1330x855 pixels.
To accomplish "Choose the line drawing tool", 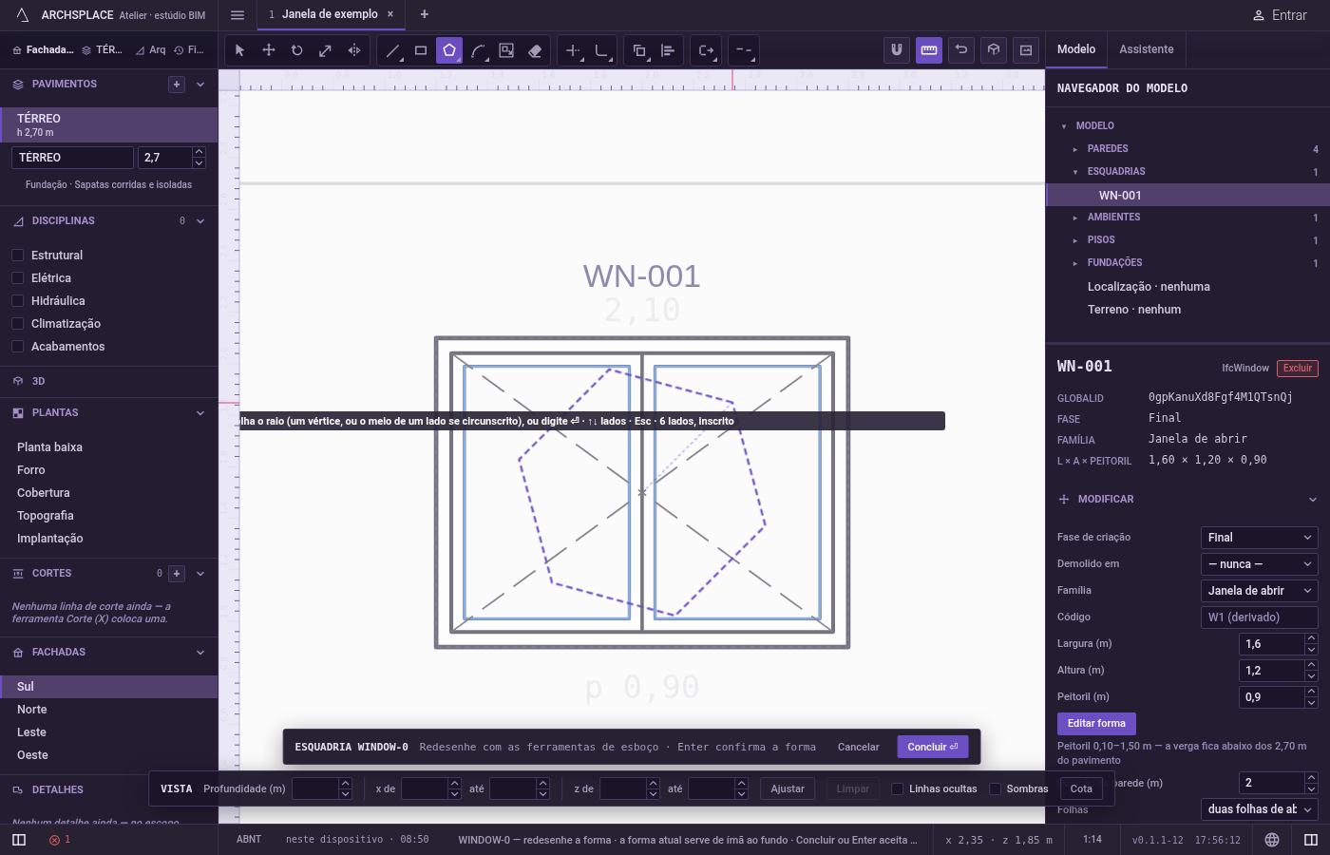I will coord(392,50).
